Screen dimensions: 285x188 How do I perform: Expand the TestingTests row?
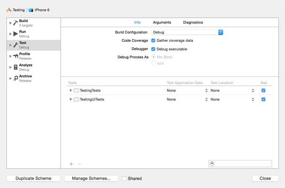71,90
